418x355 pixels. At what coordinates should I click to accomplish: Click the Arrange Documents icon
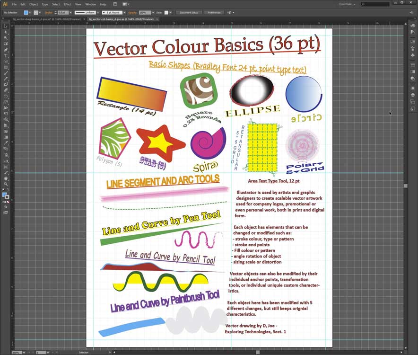click(x=126, y=4)
